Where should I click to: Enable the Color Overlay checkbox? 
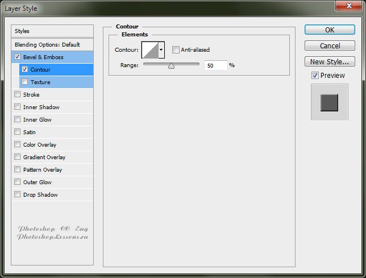(18, 144)
